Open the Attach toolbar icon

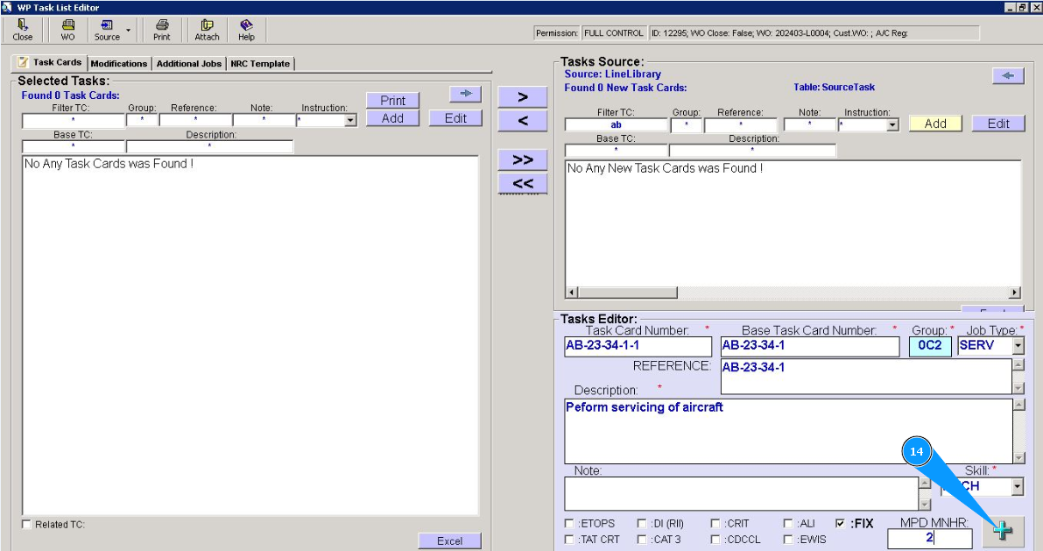pos(207,30)
